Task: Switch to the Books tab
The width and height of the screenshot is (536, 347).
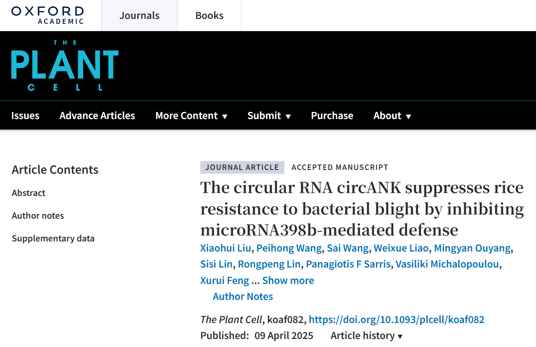Action: pos(209,16)
